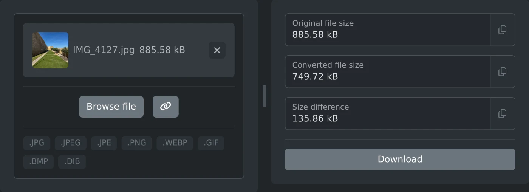Open the IMG_4127.jpg thumbnail preview

50,50
